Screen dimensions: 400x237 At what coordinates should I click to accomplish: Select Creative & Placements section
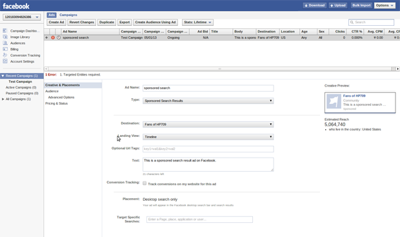[73, 85]
